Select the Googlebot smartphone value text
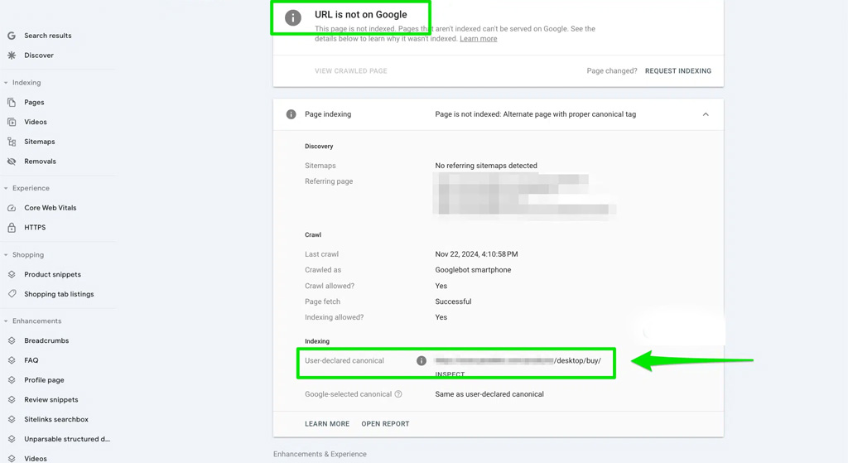The image size is (848, 463). (473, 270)
